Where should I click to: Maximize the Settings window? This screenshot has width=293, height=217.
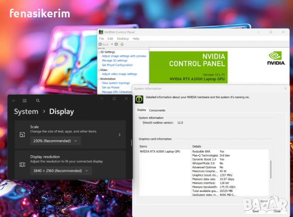pyautogui.click(x=114, y=98)
